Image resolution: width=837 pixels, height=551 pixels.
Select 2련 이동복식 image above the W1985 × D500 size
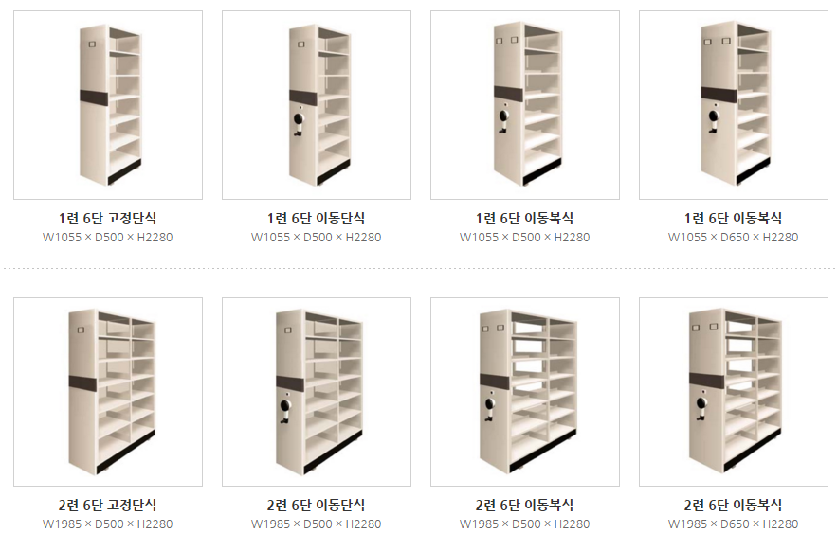pos(525,392)
